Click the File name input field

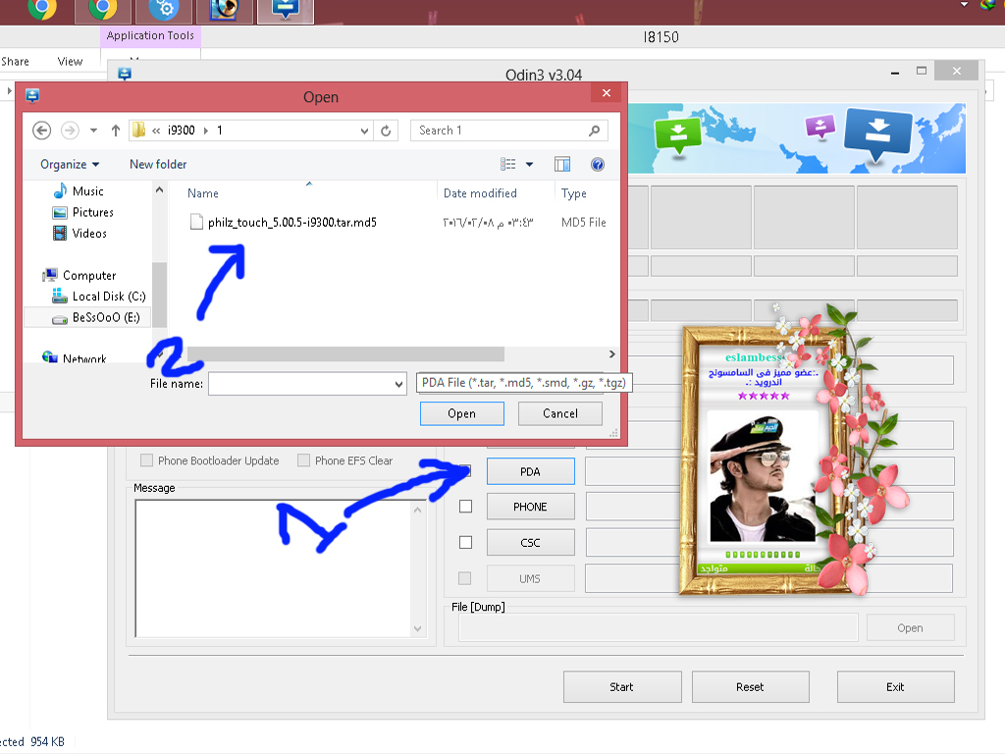pyautogui.click(x=300, y=384)
